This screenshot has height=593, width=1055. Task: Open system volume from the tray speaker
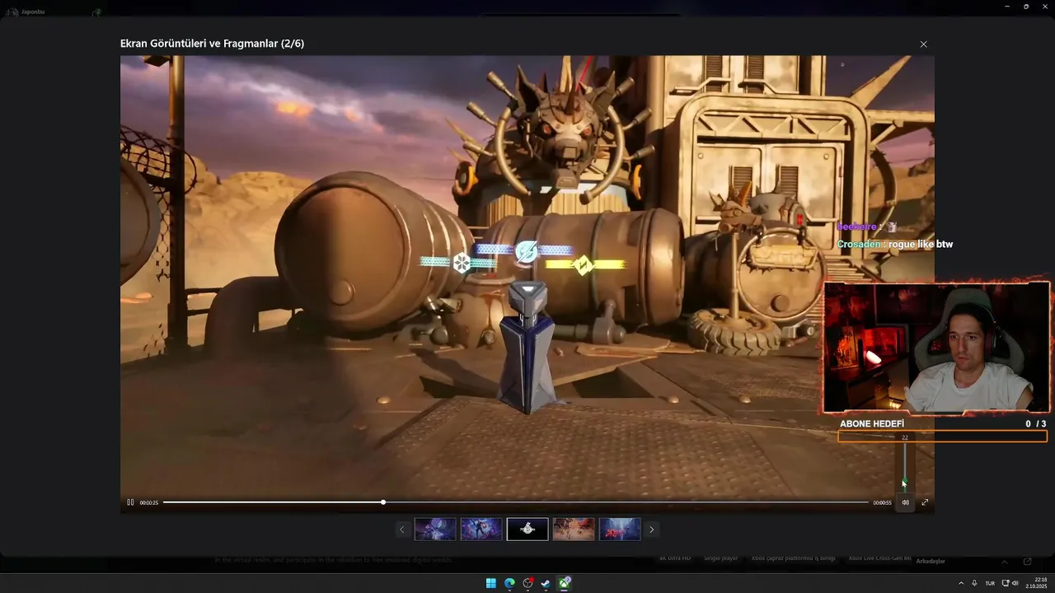1015,583
